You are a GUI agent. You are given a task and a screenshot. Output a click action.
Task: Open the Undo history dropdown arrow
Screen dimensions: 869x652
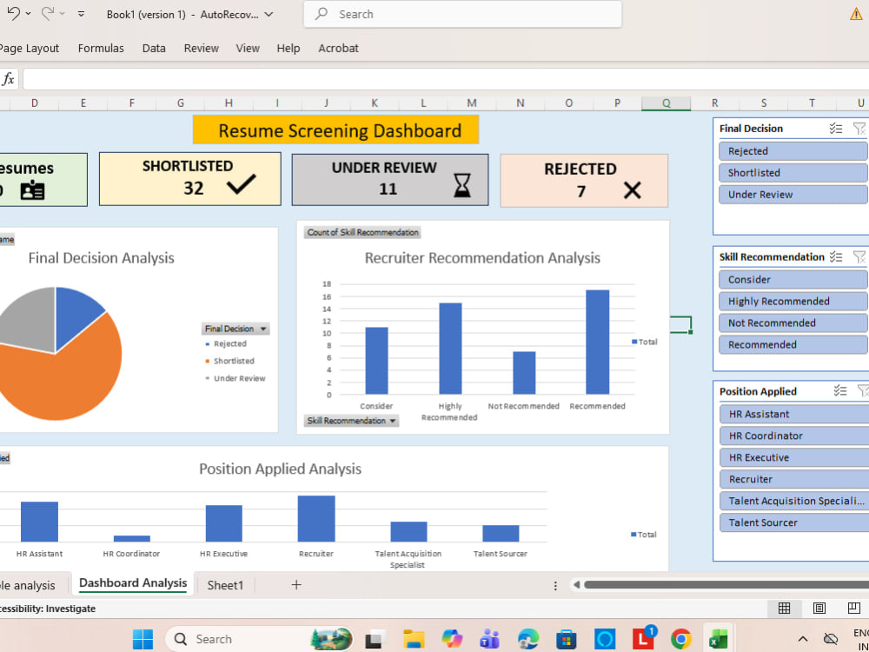(29, 14)
